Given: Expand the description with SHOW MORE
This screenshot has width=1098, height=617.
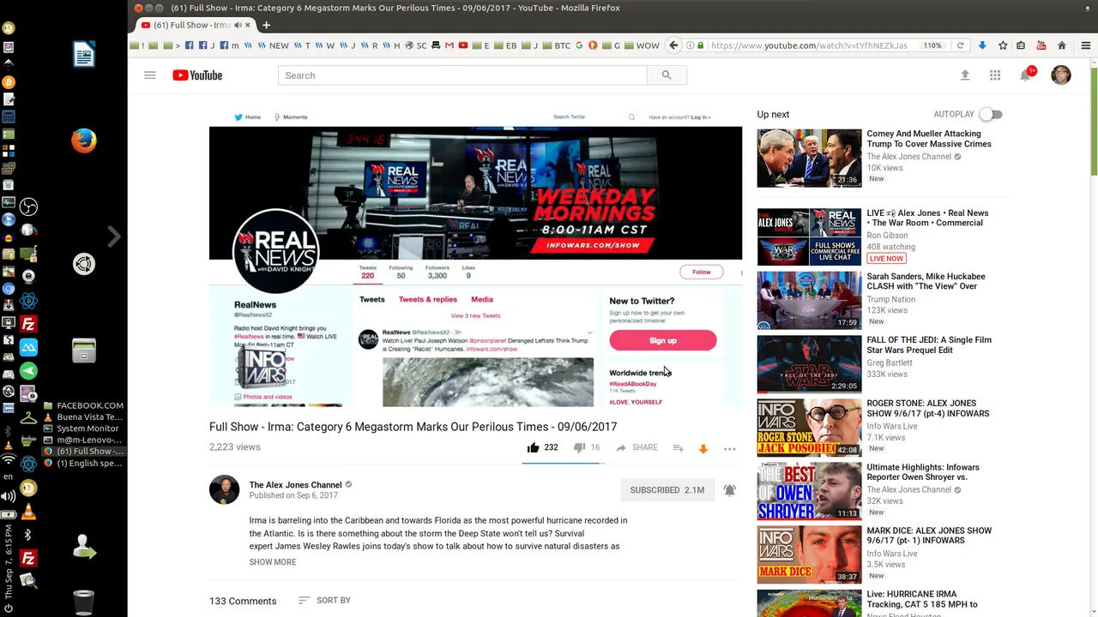Looking at the screenshot, I should [x=273, y=562].
